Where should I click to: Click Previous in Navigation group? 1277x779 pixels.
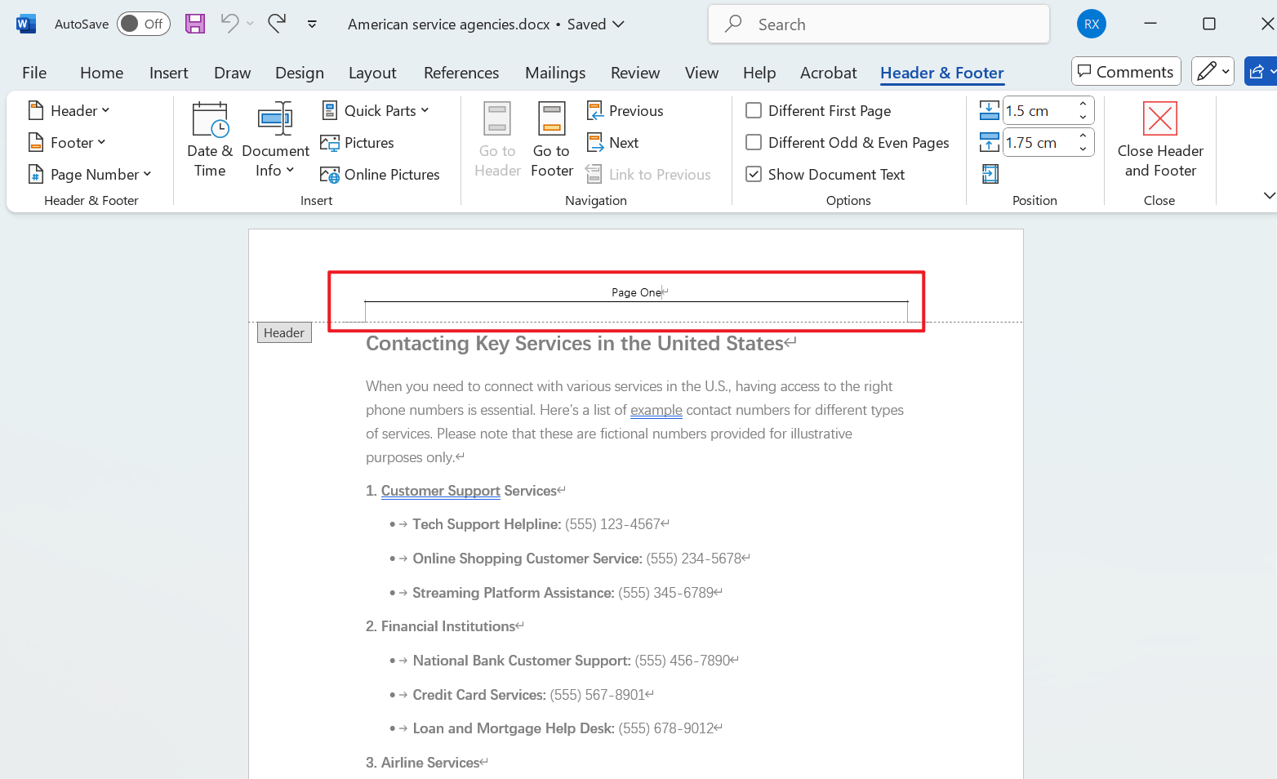625,110
